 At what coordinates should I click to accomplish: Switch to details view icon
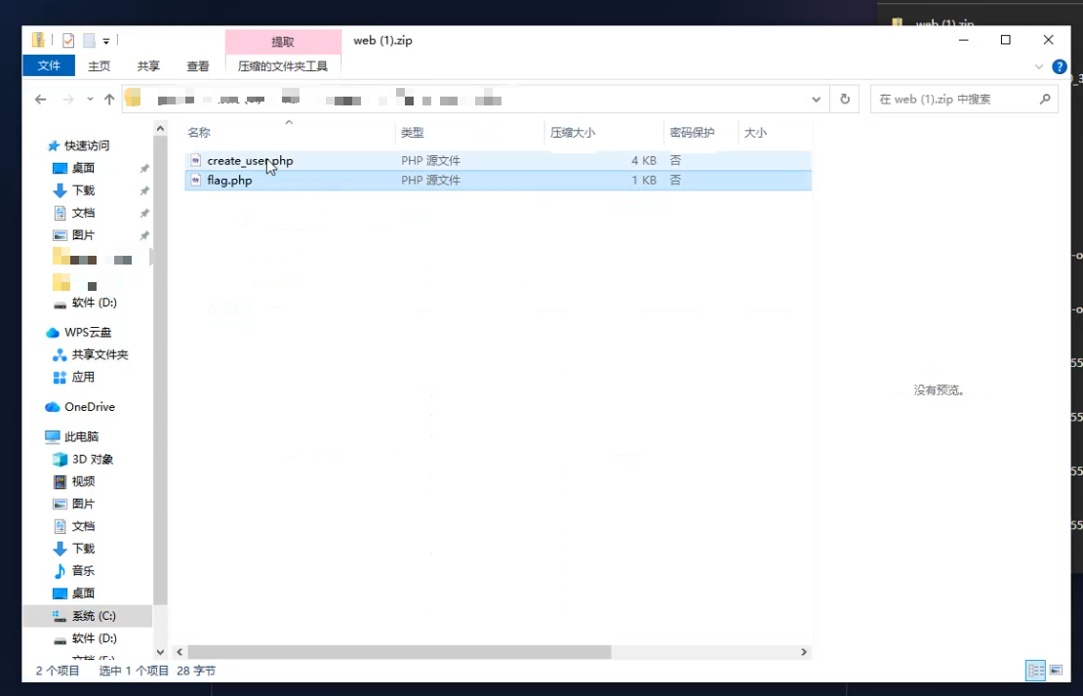tap(1035, 671)
